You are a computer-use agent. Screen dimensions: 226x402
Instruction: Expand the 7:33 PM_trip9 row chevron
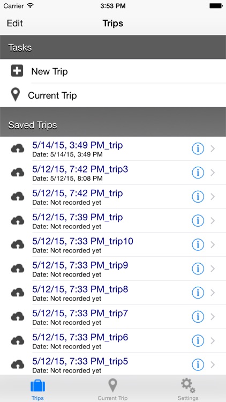coord(213,269)
